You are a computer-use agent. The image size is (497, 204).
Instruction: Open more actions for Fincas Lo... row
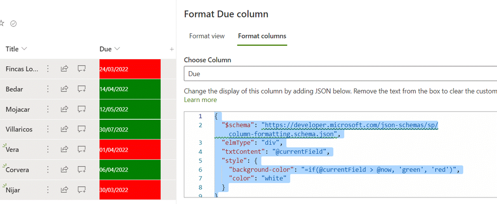point(48,69)
